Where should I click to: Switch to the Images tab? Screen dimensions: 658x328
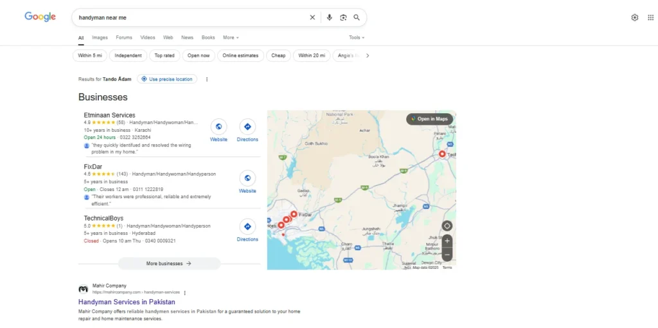(x=100, y=37)
